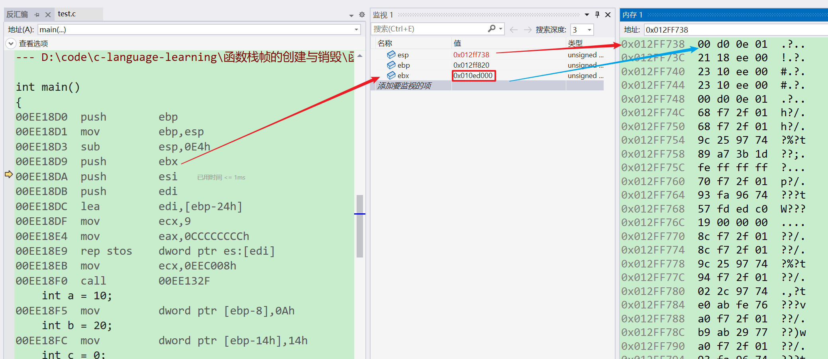
Task: Click the 名称 column header
Action: click(x=385, y=43)
